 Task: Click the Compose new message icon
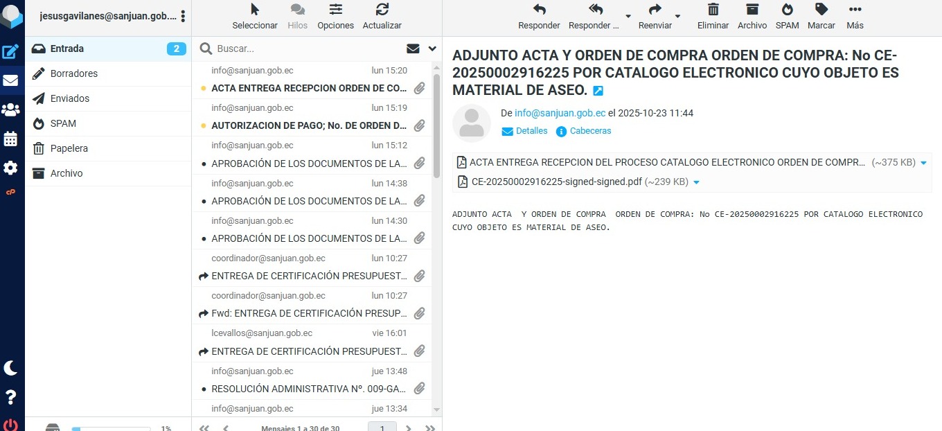(11, 51)
